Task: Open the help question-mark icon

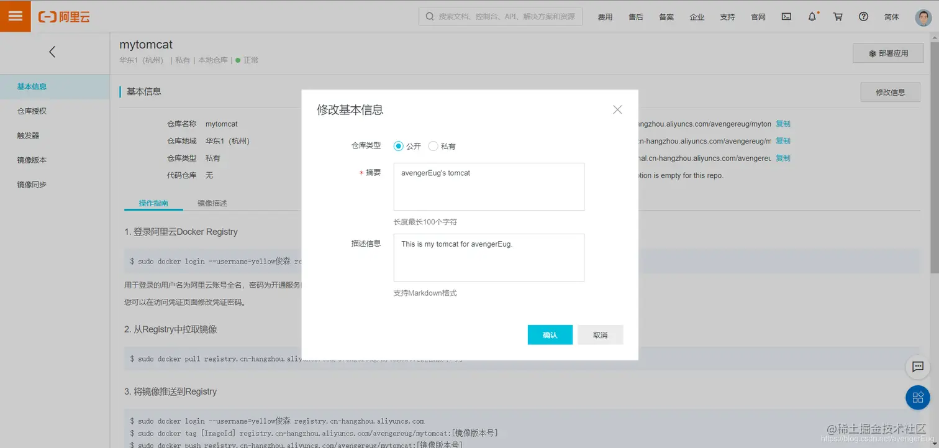Action: pos(863,17)
